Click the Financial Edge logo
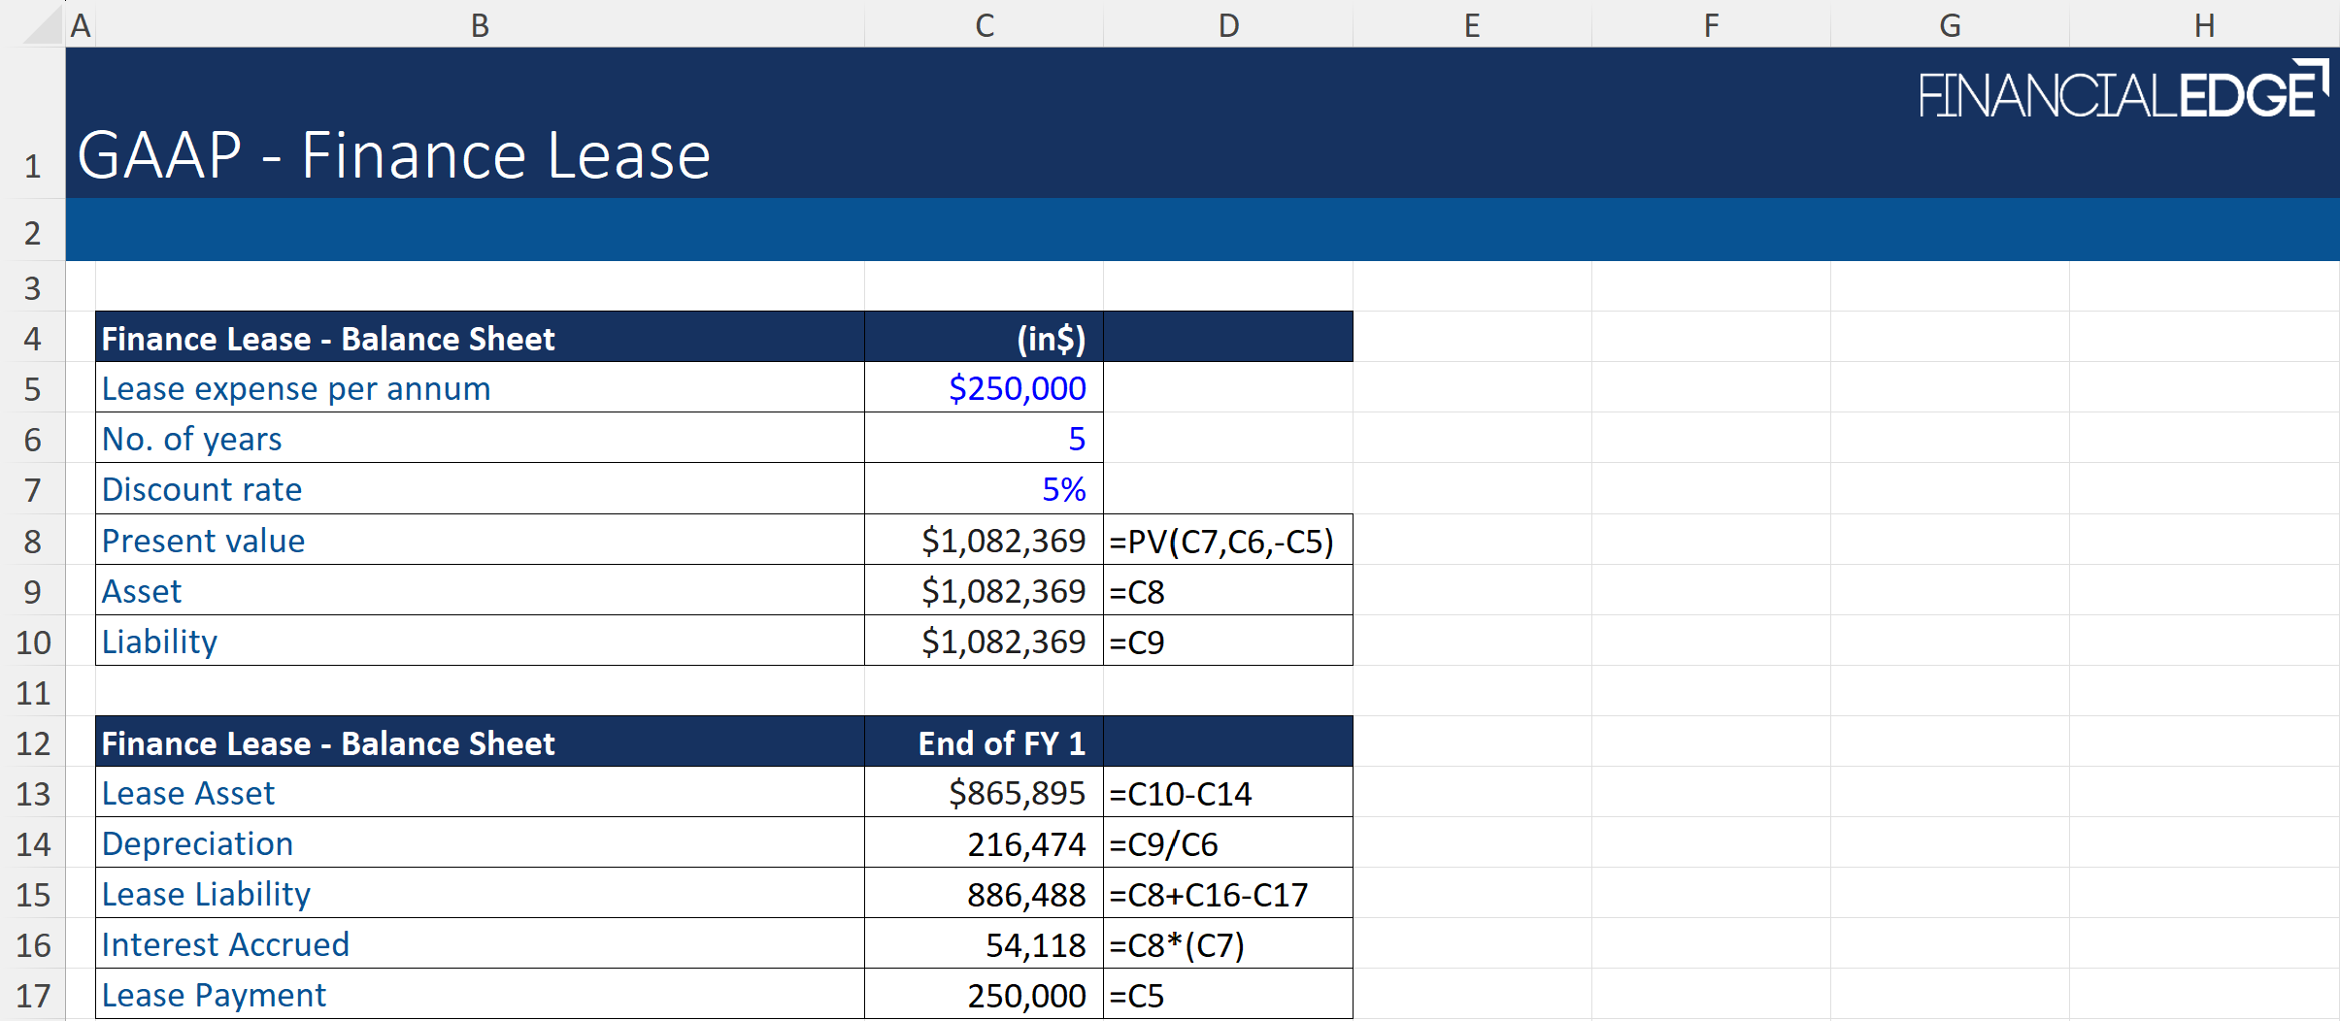 tap(2123, 92)
